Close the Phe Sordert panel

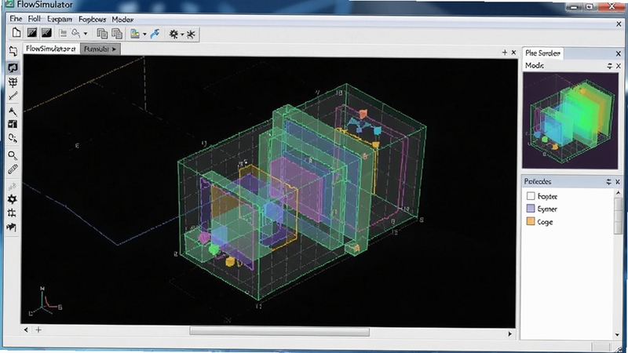pos(618,53)
